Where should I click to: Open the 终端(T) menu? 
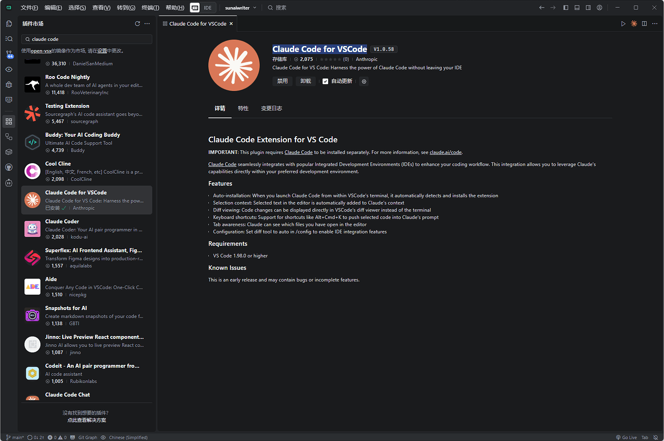tap(150, 8)
